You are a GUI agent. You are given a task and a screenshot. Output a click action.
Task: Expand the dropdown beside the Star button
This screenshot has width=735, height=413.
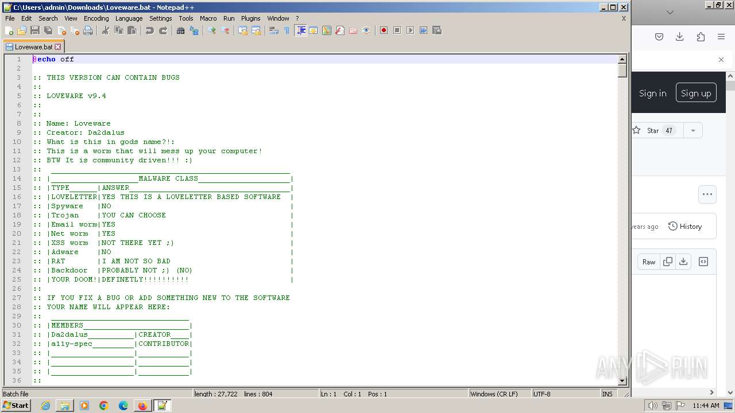[x=693, y=130]
